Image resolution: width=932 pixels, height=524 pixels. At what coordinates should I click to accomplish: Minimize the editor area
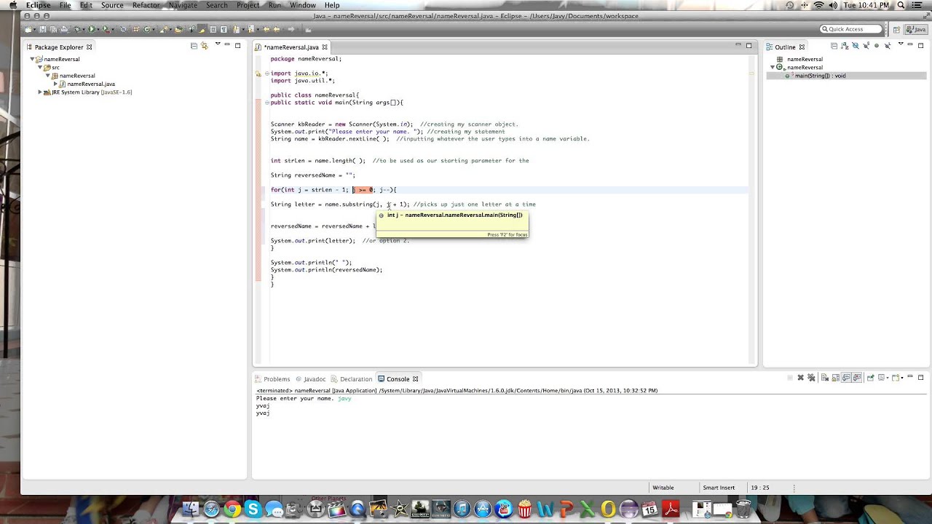pyautogui.click(x=738, y=45)
